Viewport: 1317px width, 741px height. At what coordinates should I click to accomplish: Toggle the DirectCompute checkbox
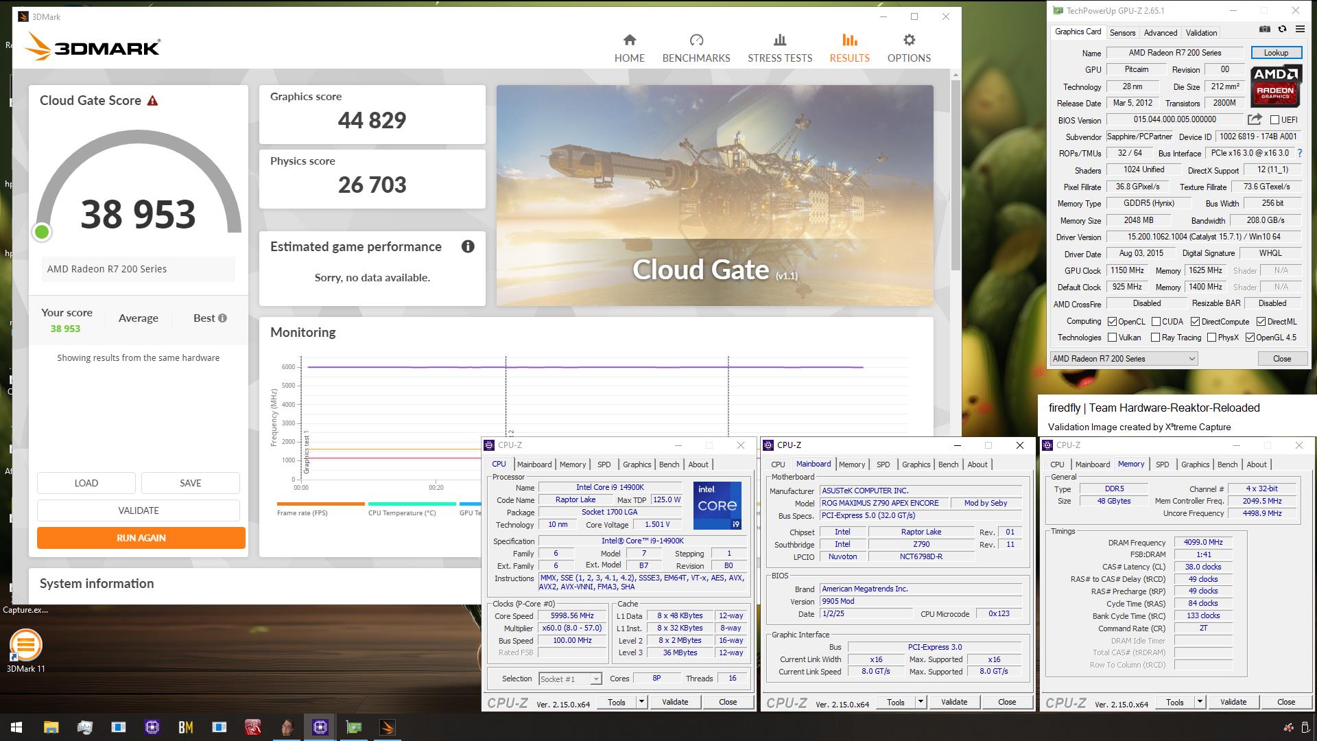[1195, 321]
